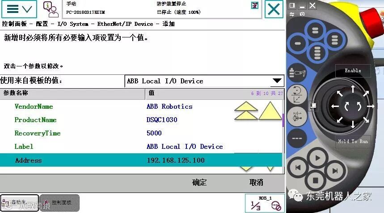
Task: Select the Label parameter row
Action: pos(141,147)
